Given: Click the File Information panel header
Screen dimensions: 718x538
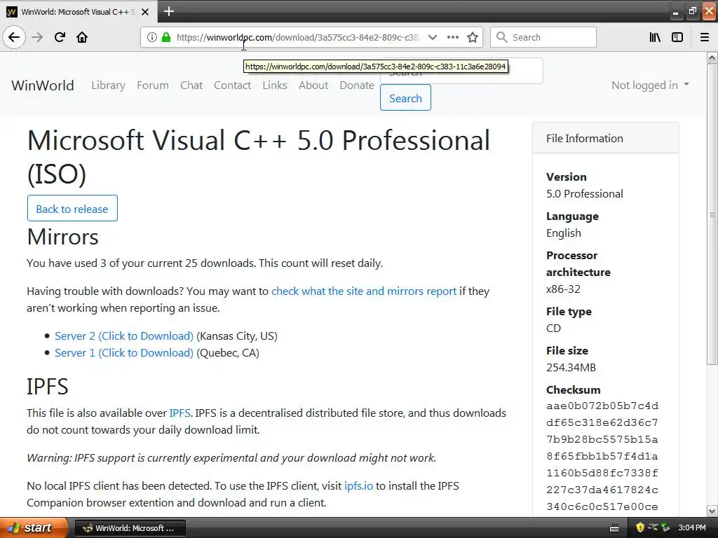Looking at the screenshot, I should click(x=605, y=138).
